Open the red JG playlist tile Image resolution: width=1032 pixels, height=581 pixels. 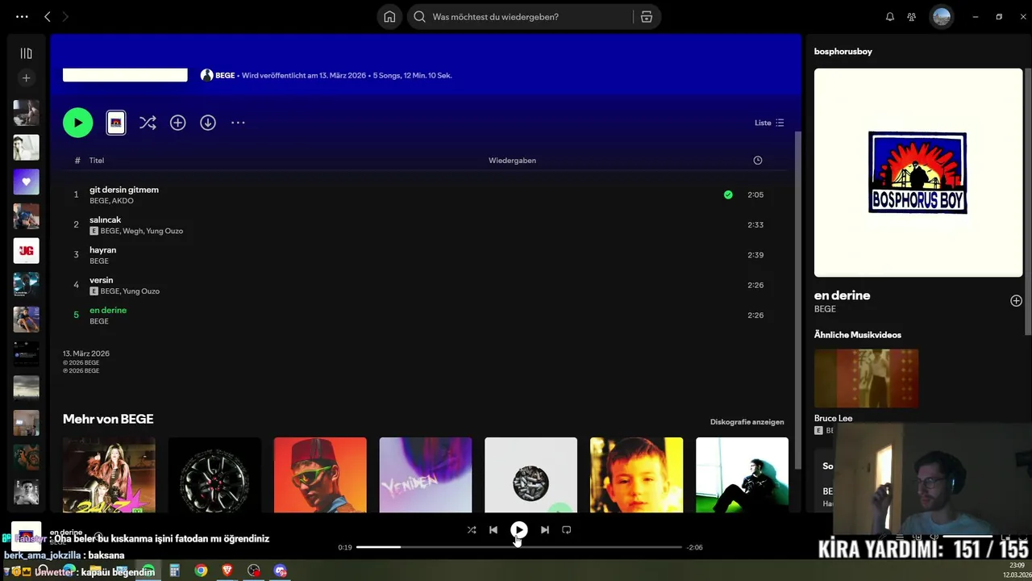[x=26, y=250]
